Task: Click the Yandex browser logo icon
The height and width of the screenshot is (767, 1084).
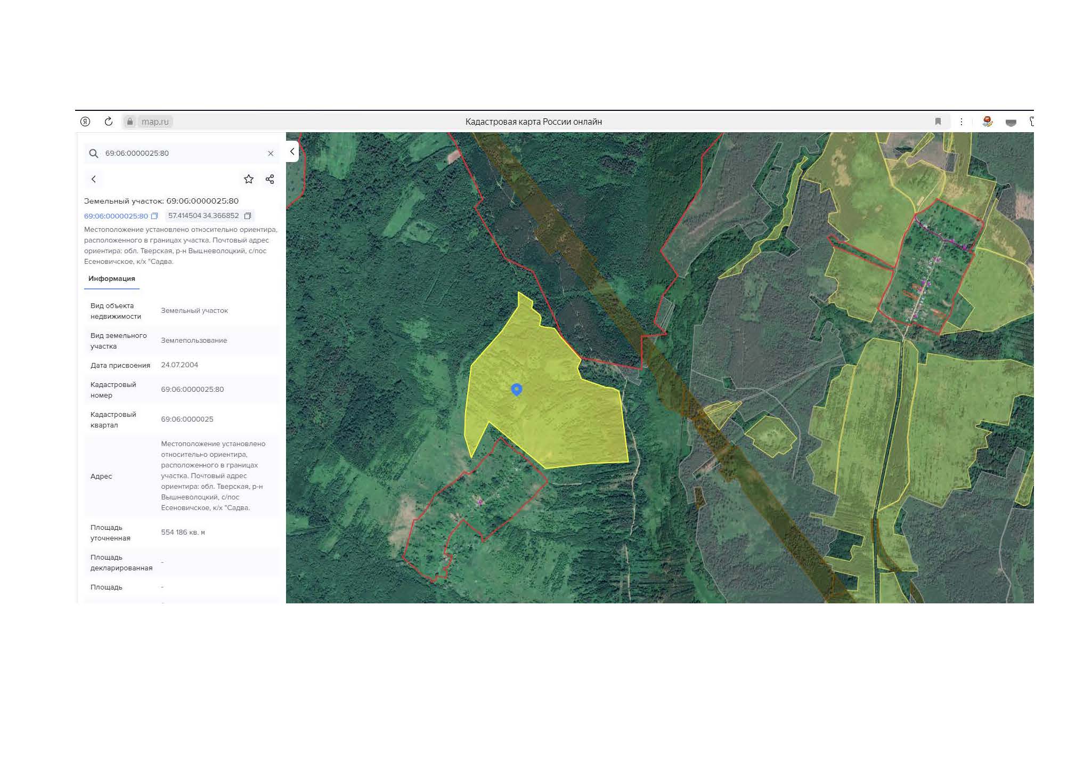Action: pos(85,122)
